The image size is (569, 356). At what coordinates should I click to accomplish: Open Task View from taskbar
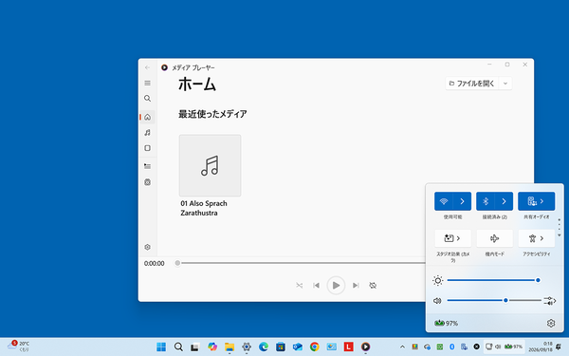(x=194, y=347)
